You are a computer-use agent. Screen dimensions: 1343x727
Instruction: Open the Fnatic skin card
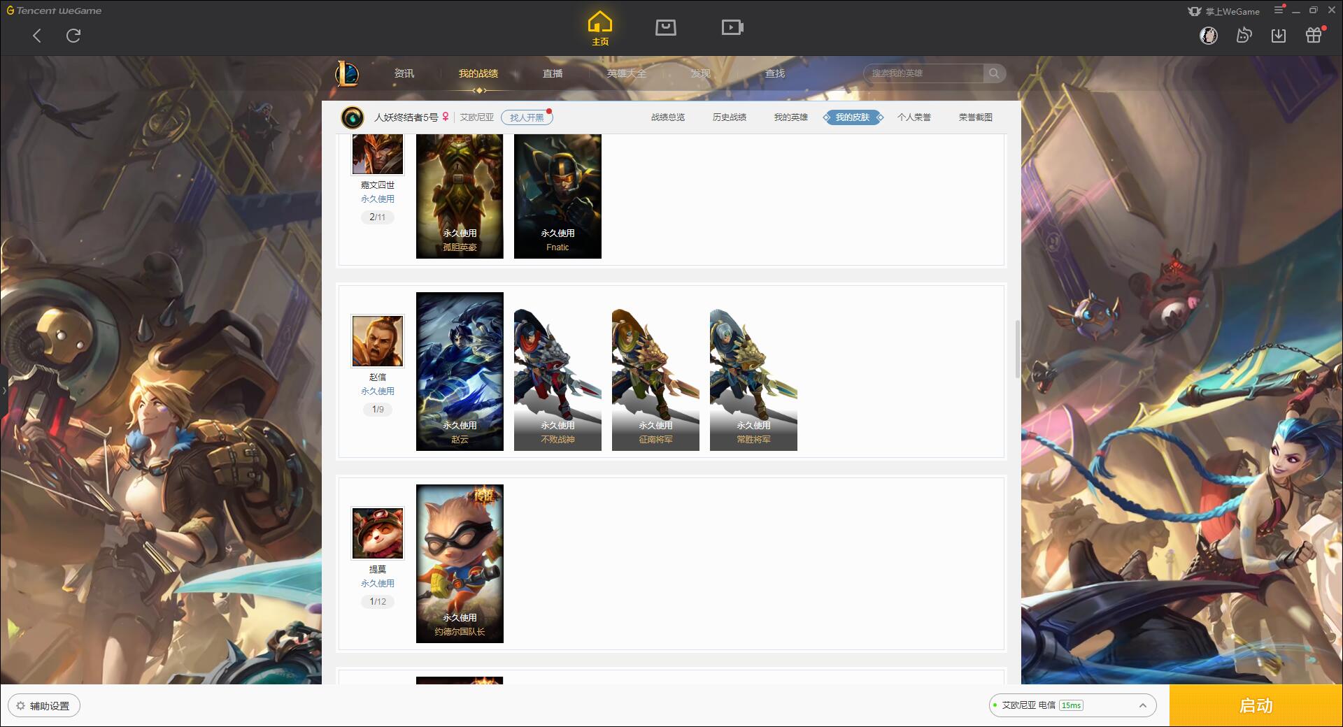click(557, 196)
